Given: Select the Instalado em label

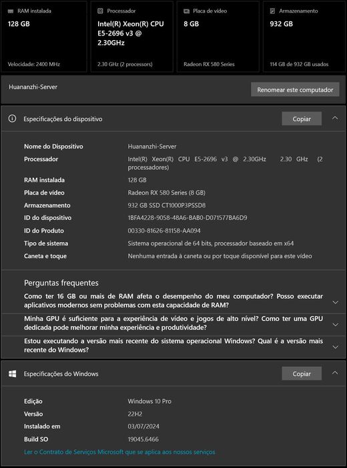Looking at the screenshot, I should coord(42,427).
